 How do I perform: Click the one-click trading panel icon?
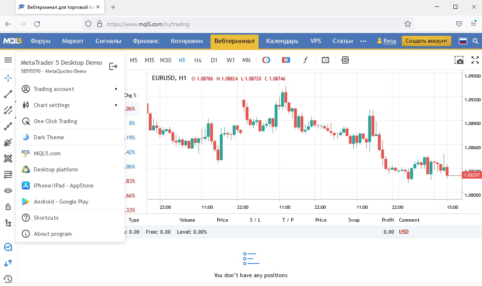click(286, 60)
